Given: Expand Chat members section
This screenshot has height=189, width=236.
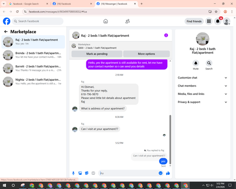Looking at the screenshot, I should (x=202, y=86).
